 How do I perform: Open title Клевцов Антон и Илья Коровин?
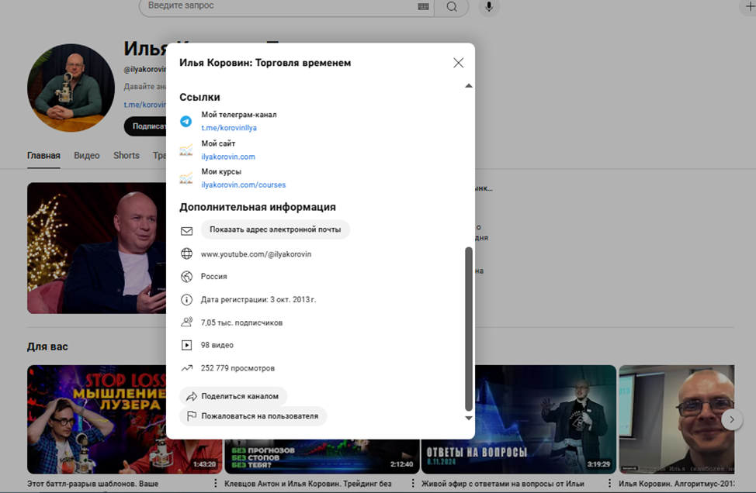[308, 484]
